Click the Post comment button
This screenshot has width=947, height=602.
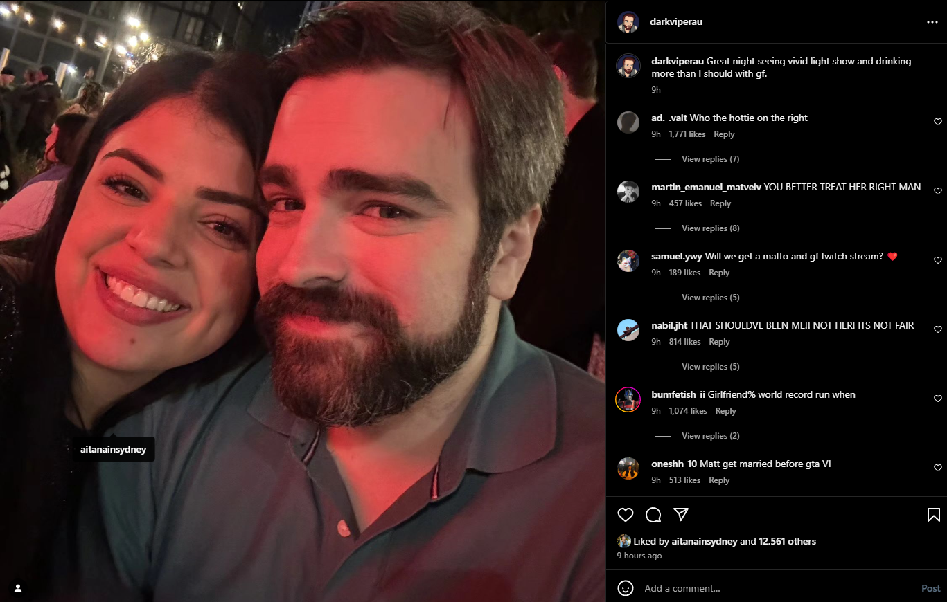930,588
